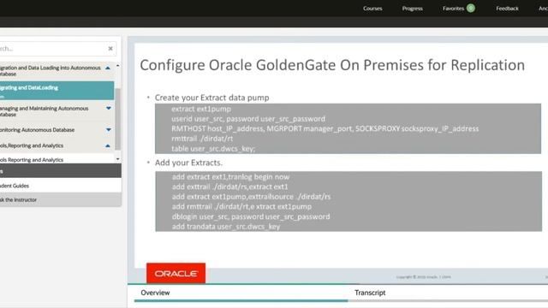Switch to the Transcript tab
548x308 pixels.
point(370,293)
